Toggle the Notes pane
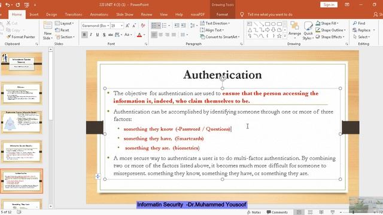This screenshot has height=215, width=383. (254, 213)
